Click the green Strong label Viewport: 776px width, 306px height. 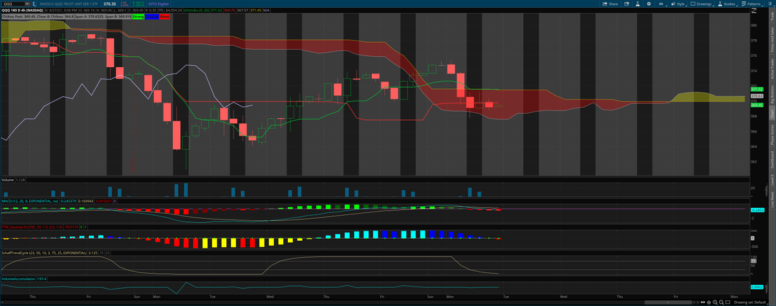(138, 16)
